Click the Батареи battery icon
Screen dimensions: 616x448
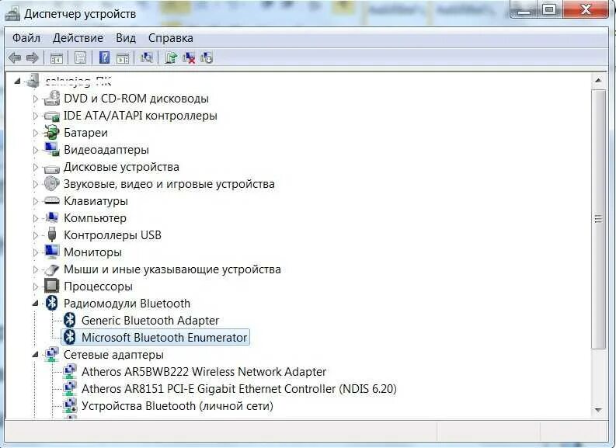51,132
